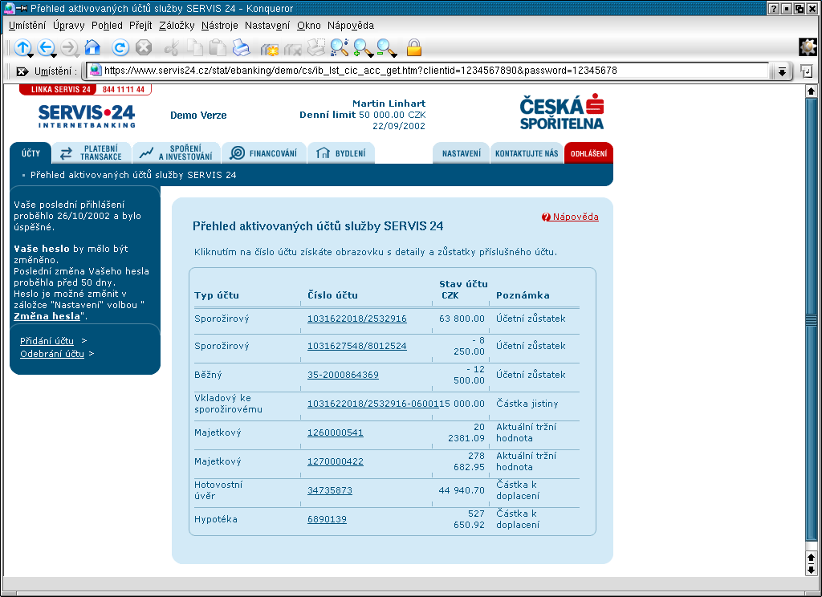Open the Financování tab
The image size is (822, 597).
pos(264,153)
